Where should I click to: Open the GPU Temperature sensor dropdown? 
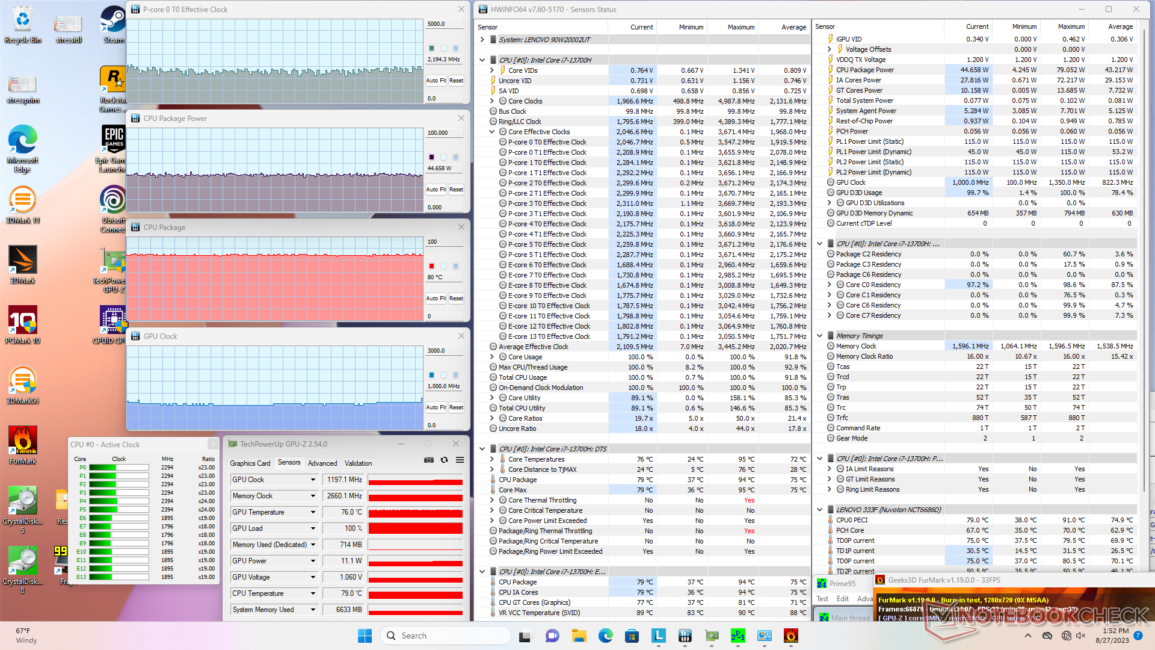point(313,512)
